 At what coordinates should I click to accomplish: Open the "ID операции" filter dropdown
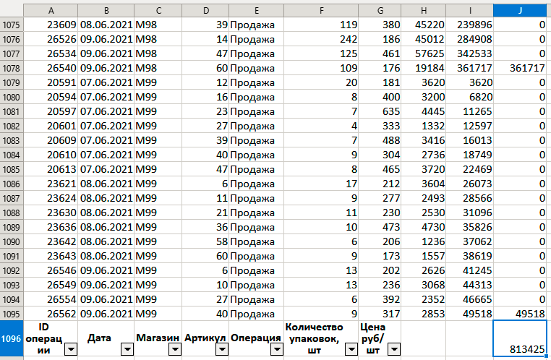(70, 350)
